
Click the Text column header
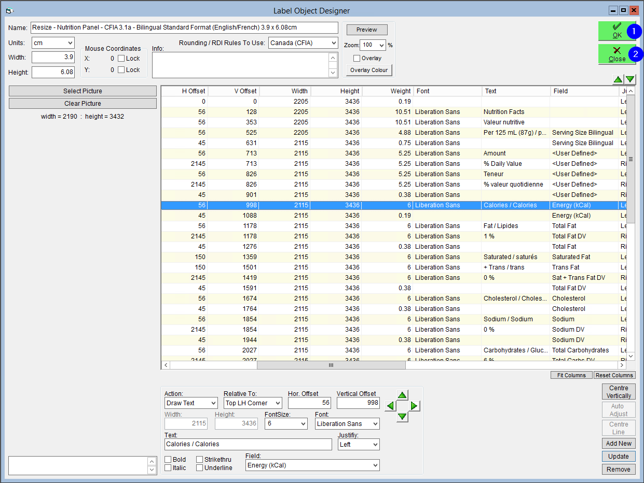(516, 91)
